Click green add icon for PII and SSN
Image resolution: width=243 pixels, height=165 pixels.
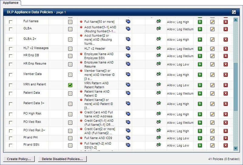pyautogui.click(x=200, y=145)
